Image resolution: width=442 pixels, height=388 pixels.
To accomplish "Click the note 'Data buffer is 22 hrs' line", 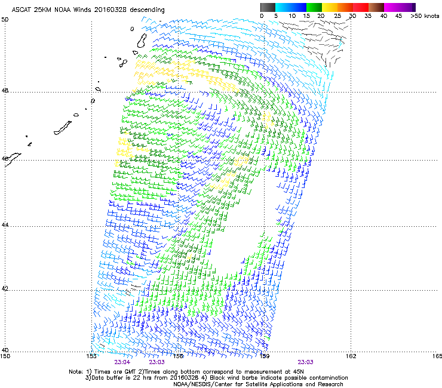I will coord(216,378).
